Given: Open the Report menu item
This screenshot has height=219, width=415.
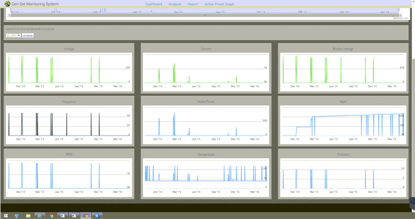Looking at the screenshot, I should 193,4.
